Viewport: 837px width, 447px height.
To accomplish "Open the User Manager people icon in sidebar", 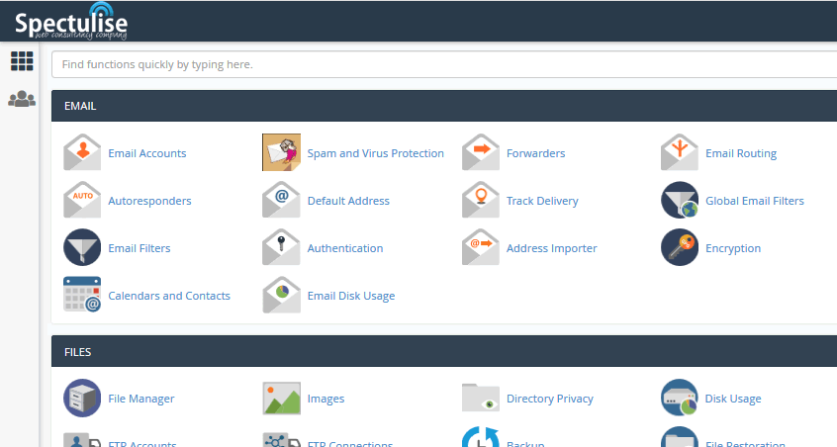I will pyautogui.click(x=22, y=99).
